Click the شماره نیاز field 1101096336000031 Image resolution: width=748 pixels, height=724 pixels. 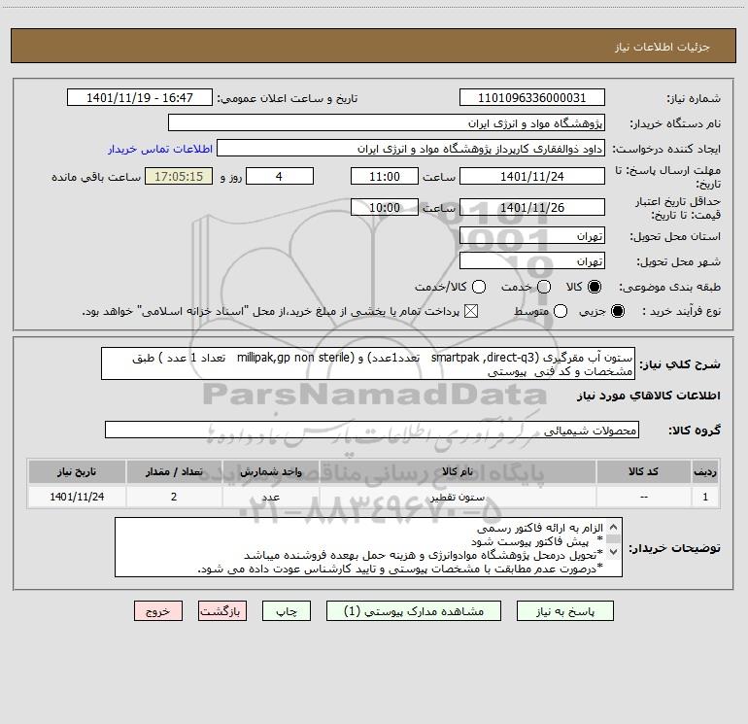pyautogui.click(x=532, y=98)
